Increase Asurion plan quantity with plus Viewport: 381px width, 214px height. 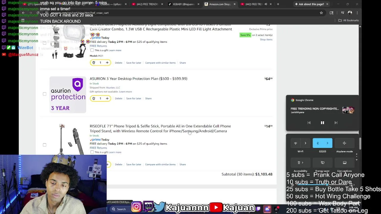(x=107, y=98)
